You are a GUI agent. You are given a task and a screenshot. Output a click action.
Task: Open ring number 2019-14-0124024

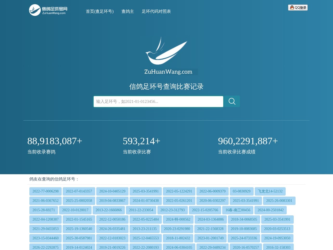tap(79, 247)
